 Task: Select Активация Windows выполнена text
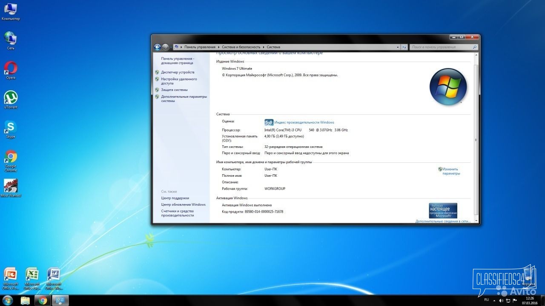point(247,205)
